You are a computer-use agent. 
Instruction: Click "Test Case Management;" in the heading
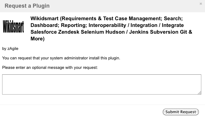tap(133, 18)
